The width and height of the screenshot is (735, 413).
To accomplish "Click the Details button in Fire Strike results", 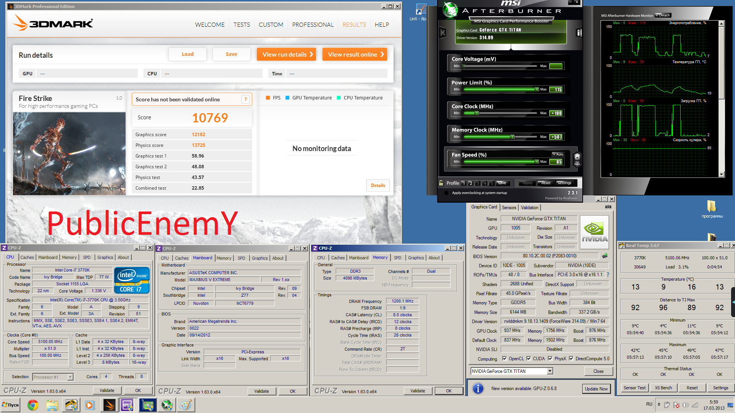I will 378,185.
